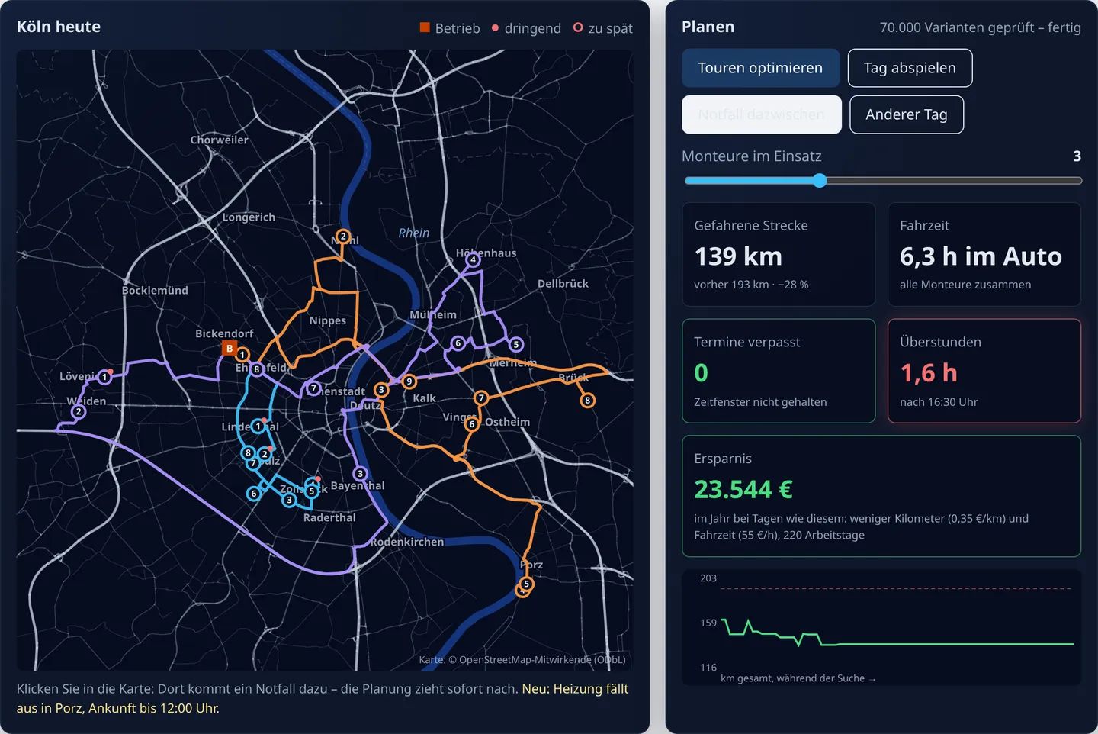Click purple stop 2 at Weiden
The image size is (1098, 734).
[78, 411]
